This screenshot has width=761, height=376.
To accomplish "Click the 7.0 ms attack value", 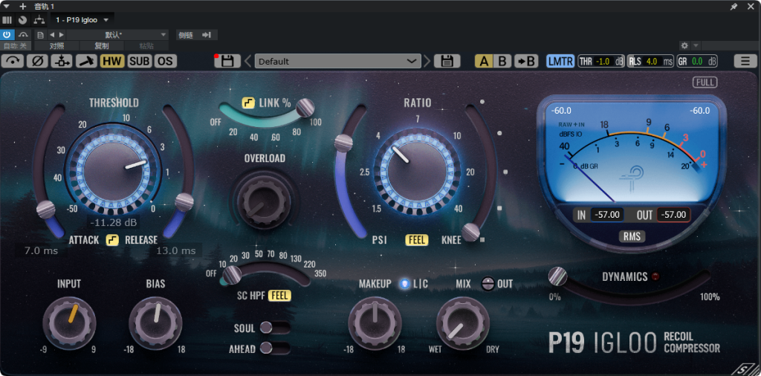I will (x=42, y=251).
